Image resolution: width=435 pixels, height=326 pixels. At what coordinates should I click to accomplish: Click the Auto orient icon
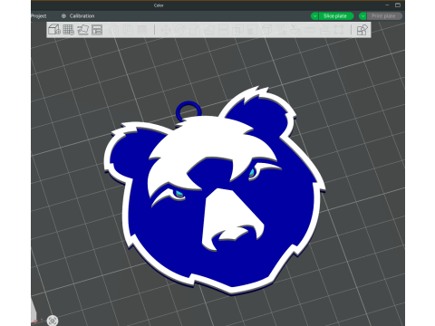click(82, 30)
